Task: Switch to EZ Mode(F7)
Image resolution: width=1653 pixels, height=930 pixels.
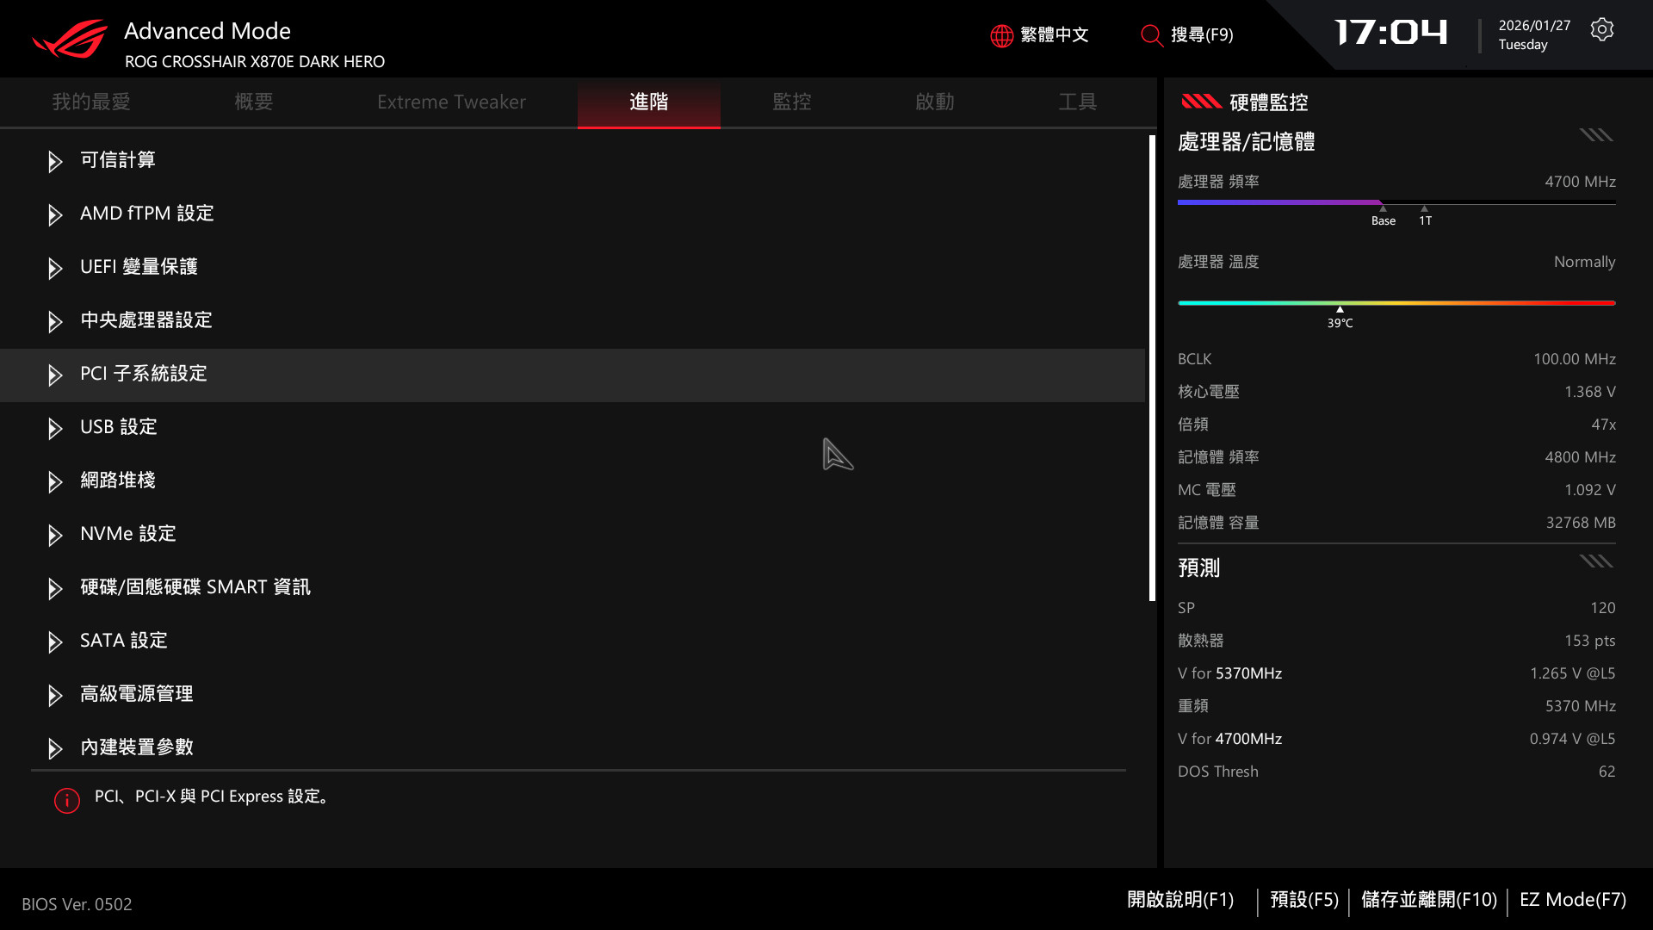Action: [x=1572, y=900]
